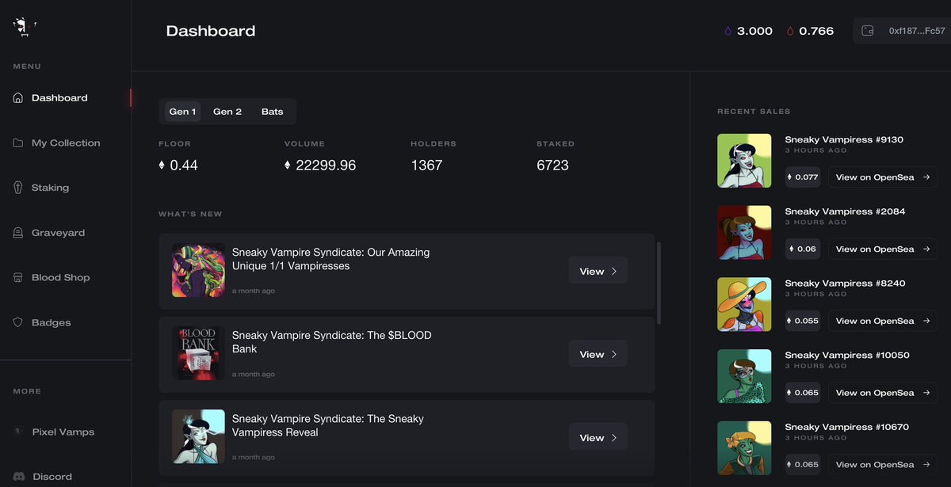Click the arrow icon on Vampiress #2084 OpenSea button
The height and width of the screenshot is (487, 951).
(926, 249)
